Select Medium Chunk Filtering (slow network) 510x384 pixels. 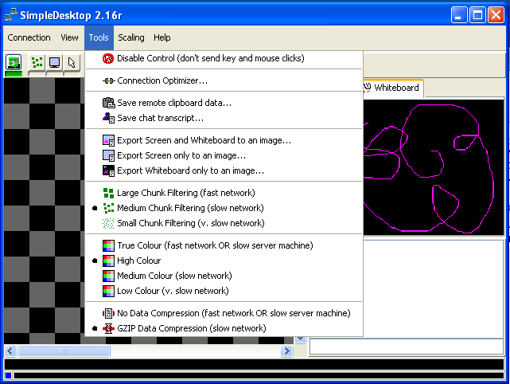(224, 208)
